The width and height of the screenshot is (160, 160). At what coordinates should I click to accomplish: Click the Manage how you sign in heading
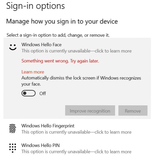pos(62,21)
